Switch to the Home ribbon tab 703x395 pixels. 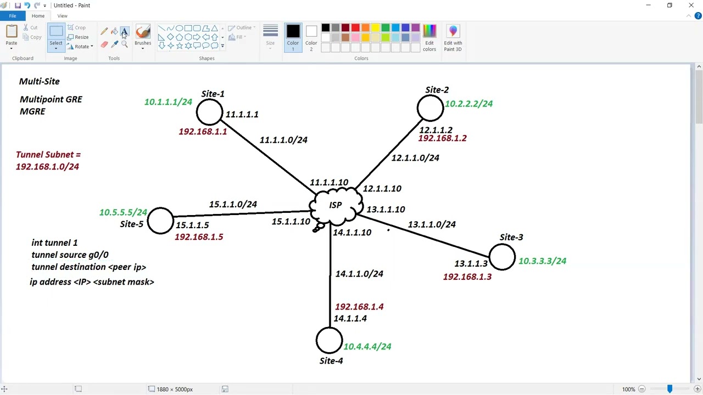click(38, 16)
